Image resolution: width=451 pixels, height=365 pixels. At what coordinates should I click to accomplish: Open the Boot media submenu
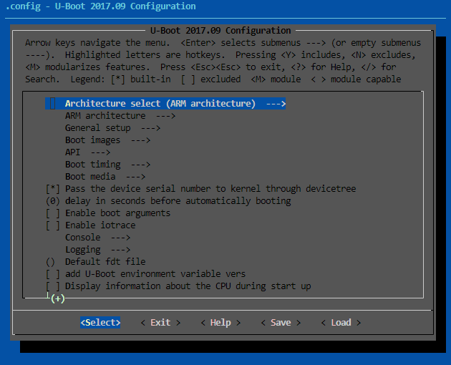point(105,176)
